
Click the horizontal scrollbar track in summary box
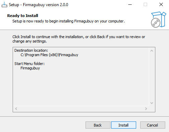(81, 109)
